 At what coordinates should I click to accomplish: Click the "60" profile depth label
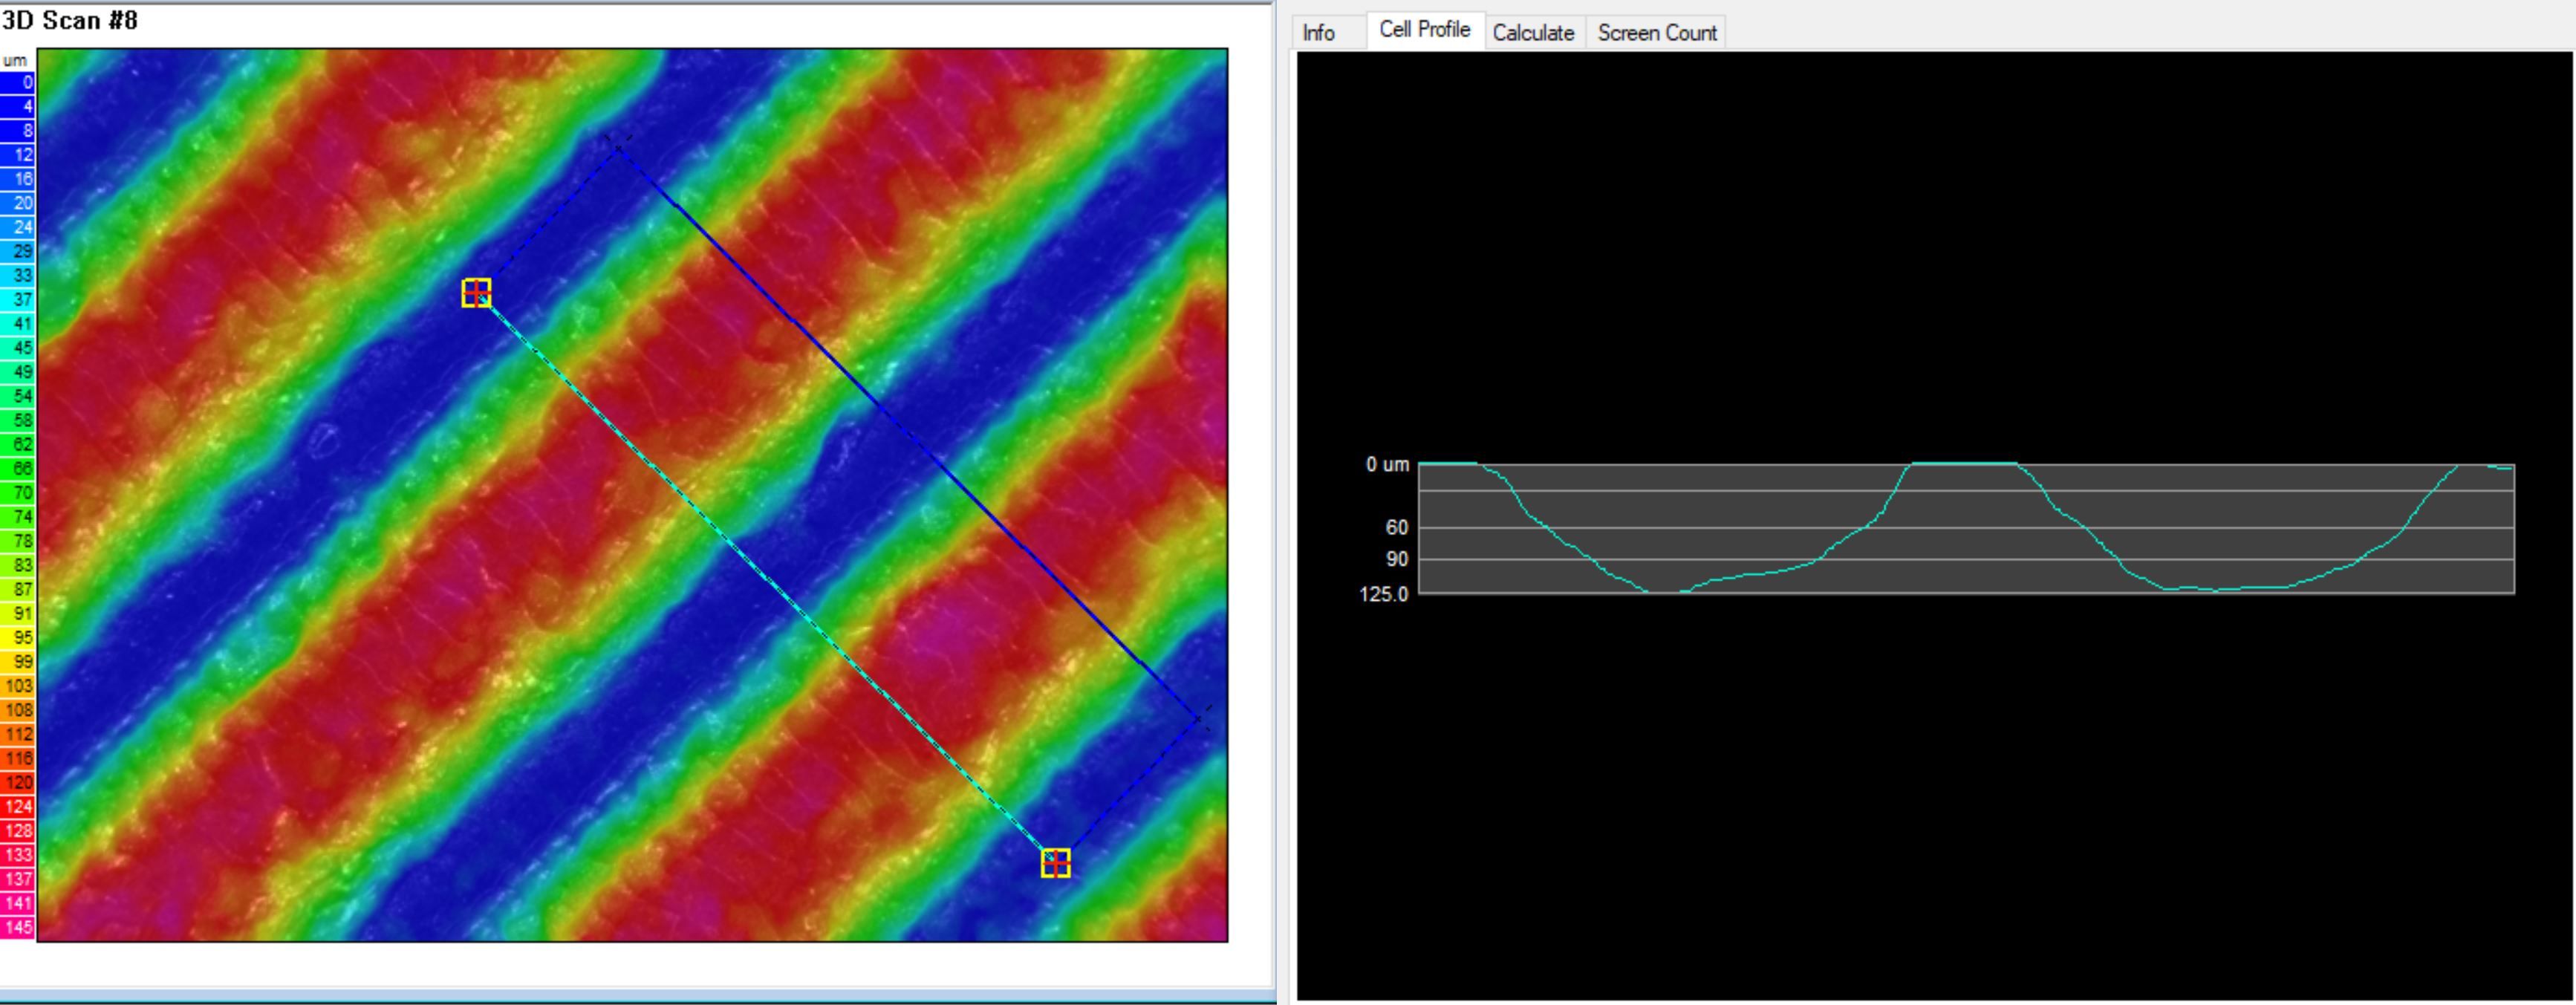click(x=1396, y=527)
